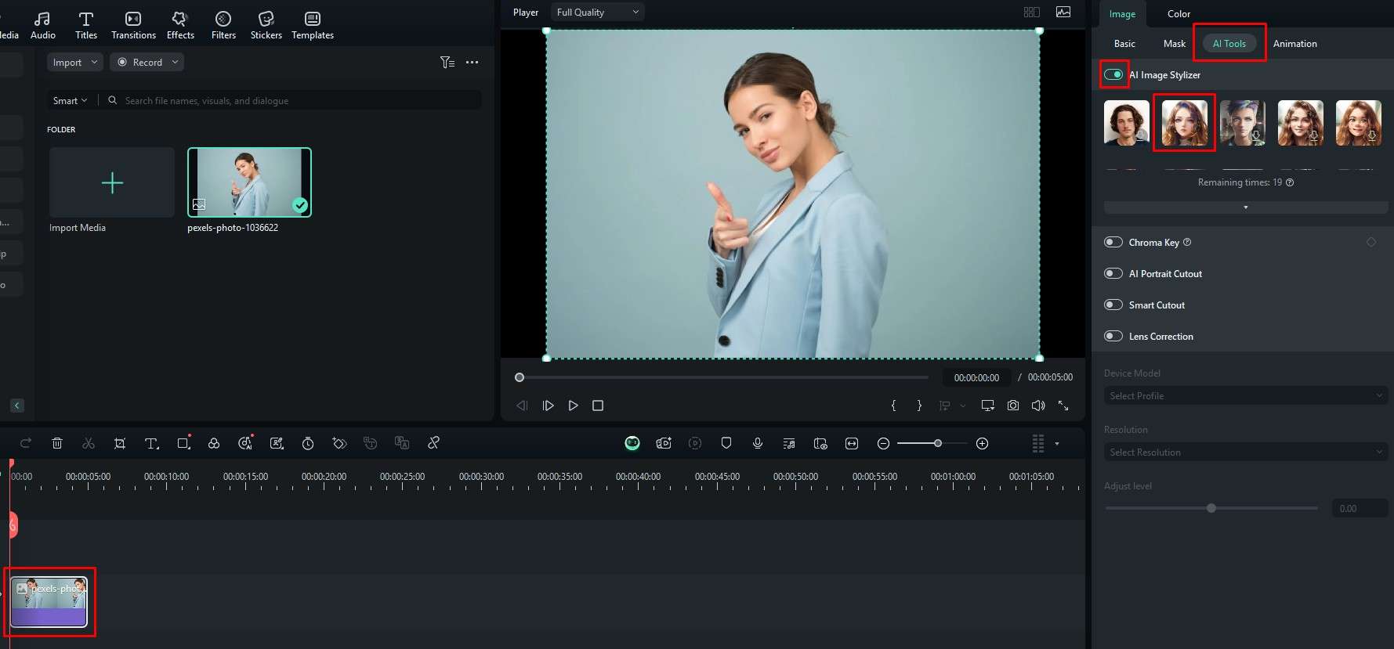Click the zoom-to-fit timeline icon

[x=852, y=443]
